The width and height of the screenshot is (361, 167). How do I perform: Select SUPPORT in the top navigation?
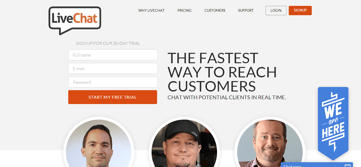tap(246, 10)
